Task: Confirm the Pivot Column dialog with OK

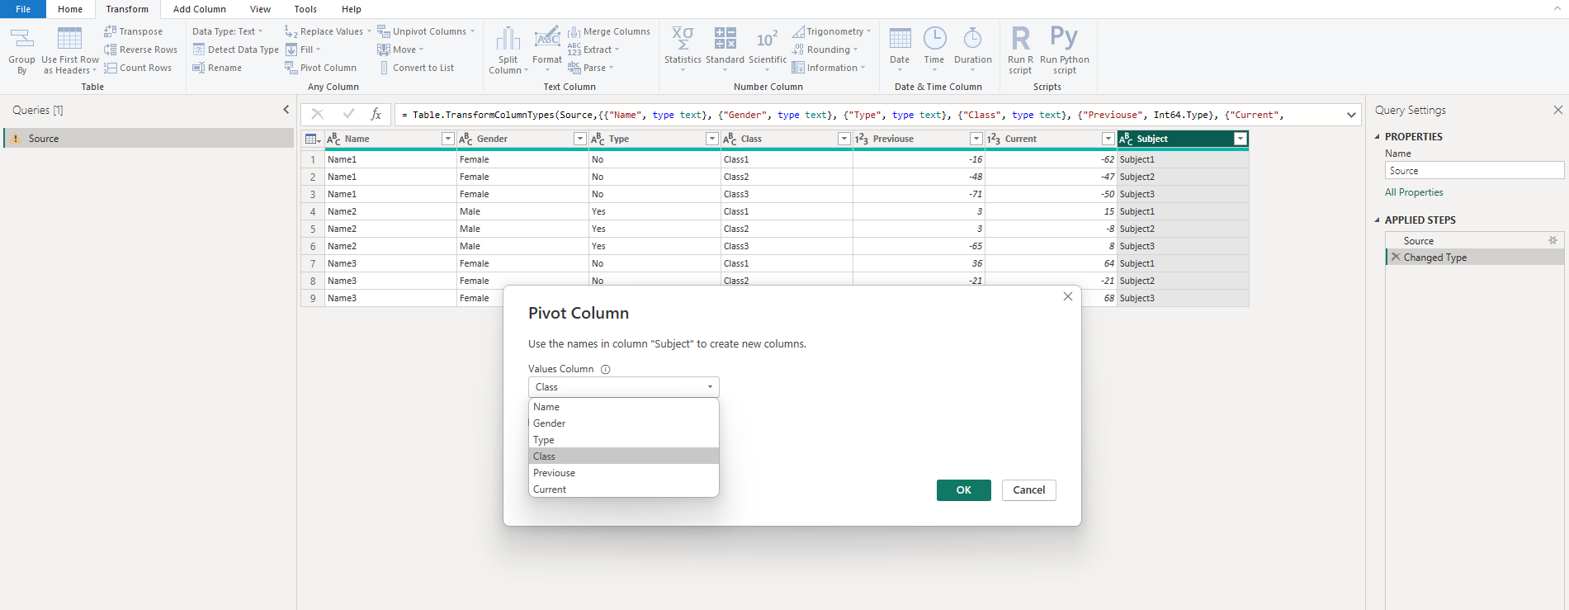Action: pos(964,490)
